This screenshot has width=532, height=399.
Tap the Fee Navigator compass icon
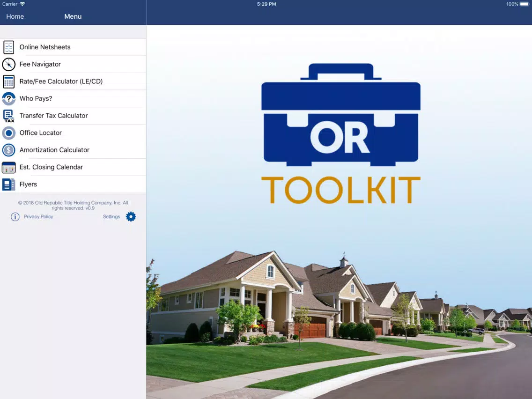[x=8, y=64]
